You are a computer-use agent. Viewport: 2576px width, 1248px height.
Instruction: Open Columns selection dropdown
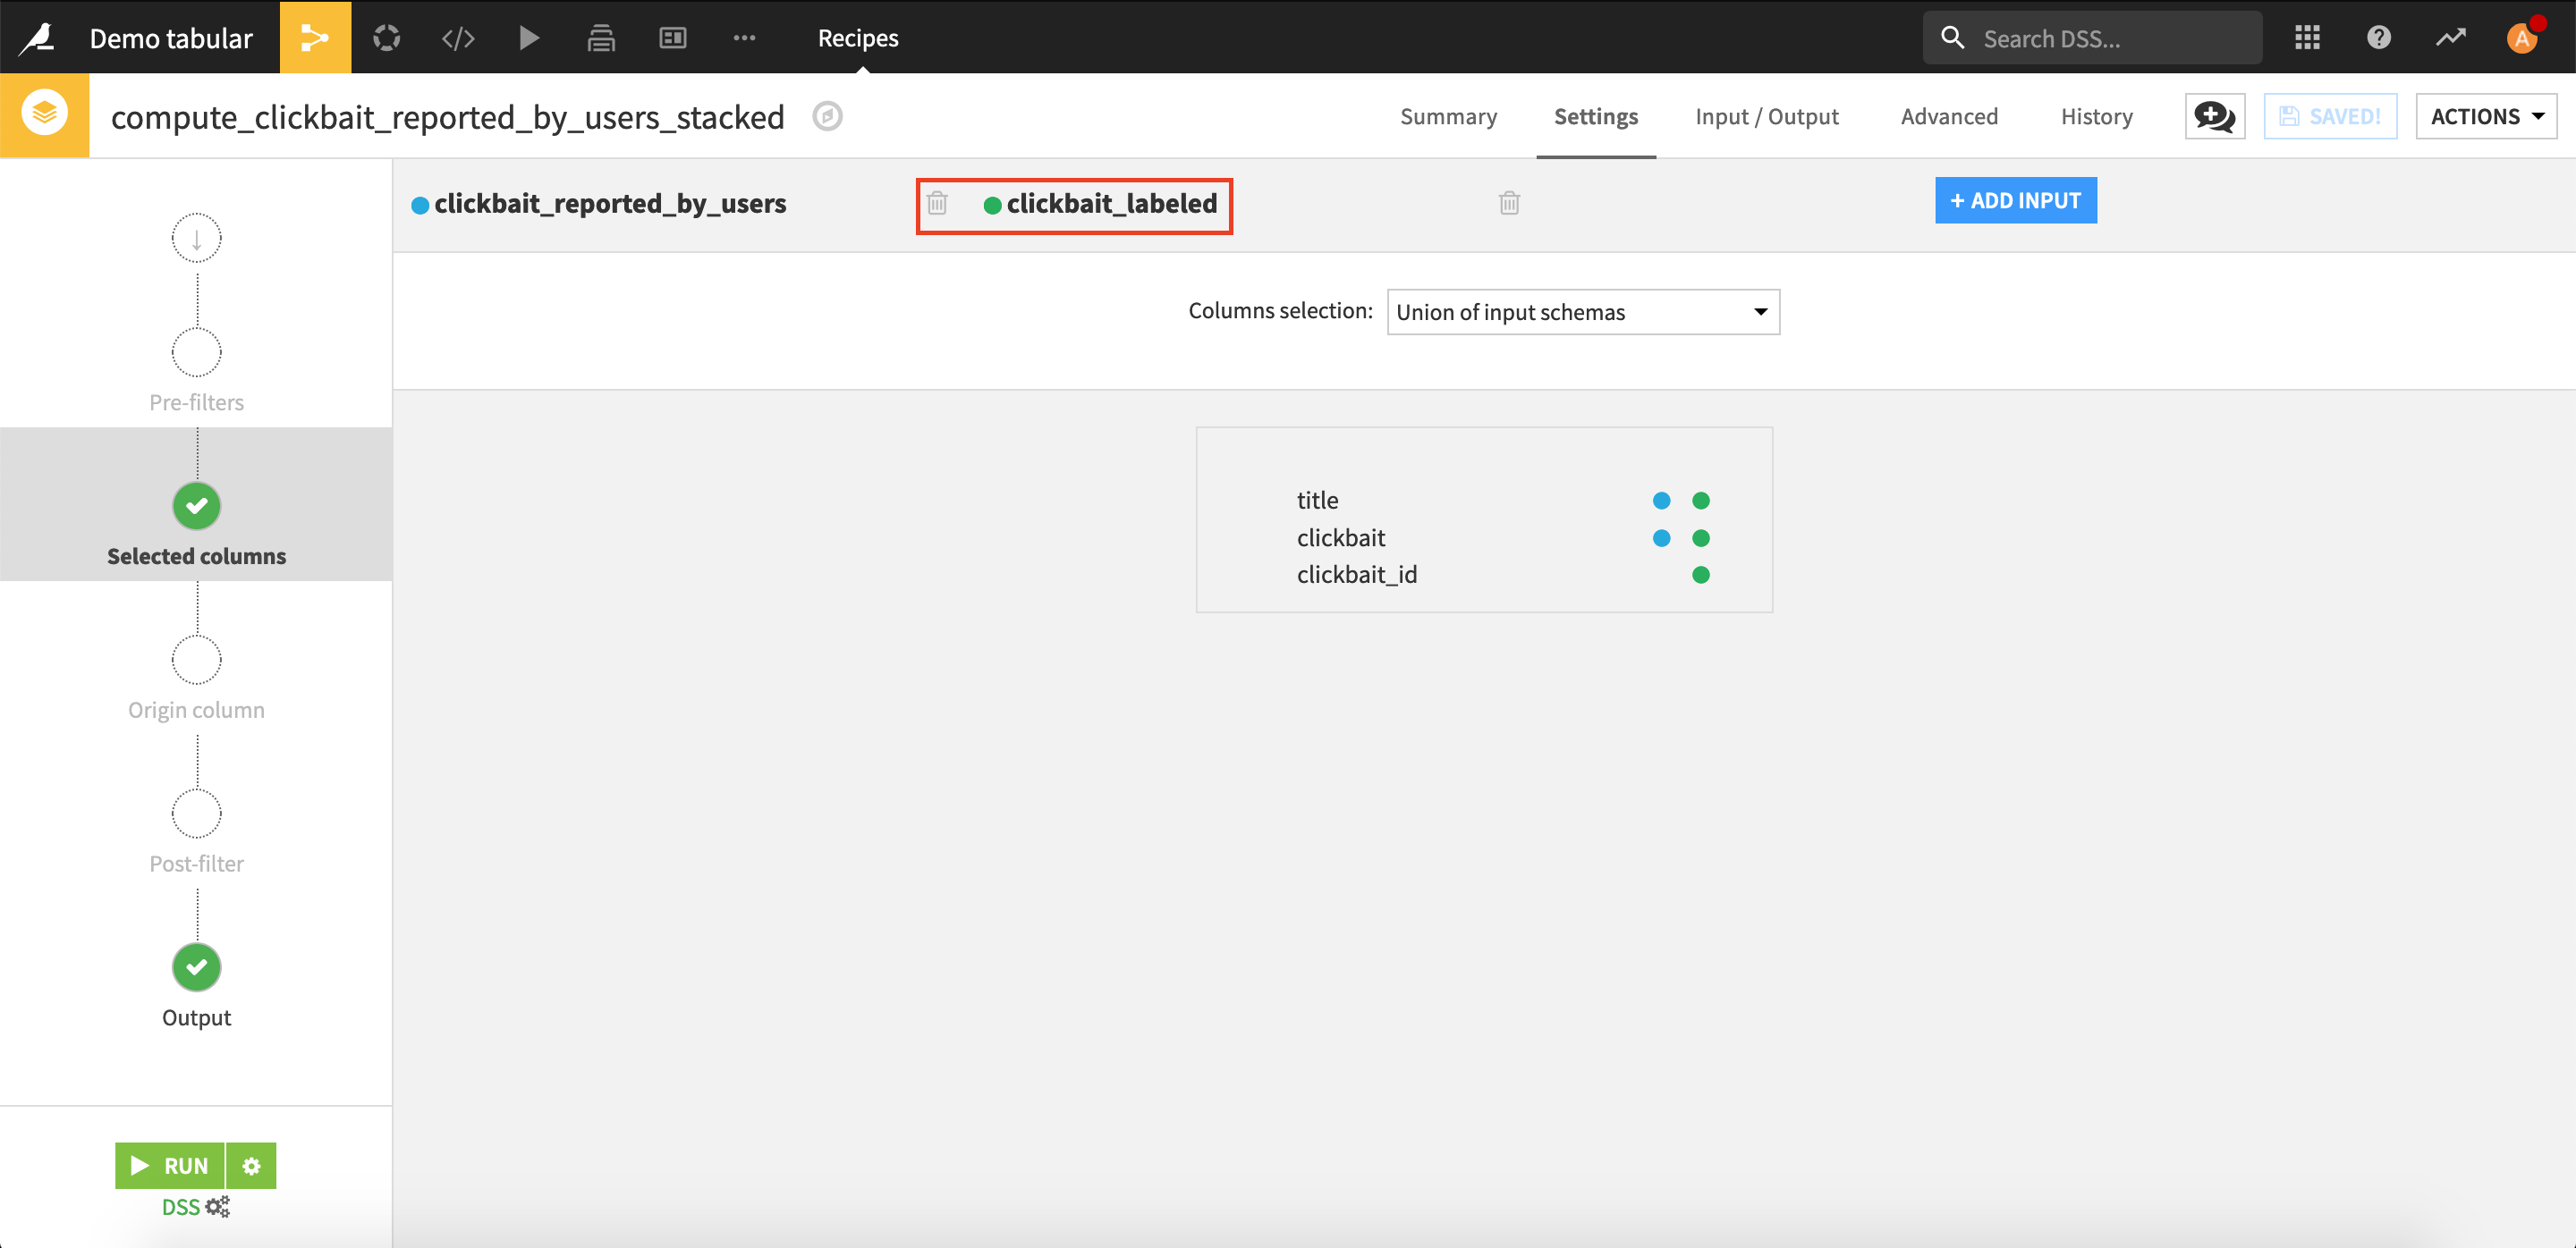point(1583,312)
